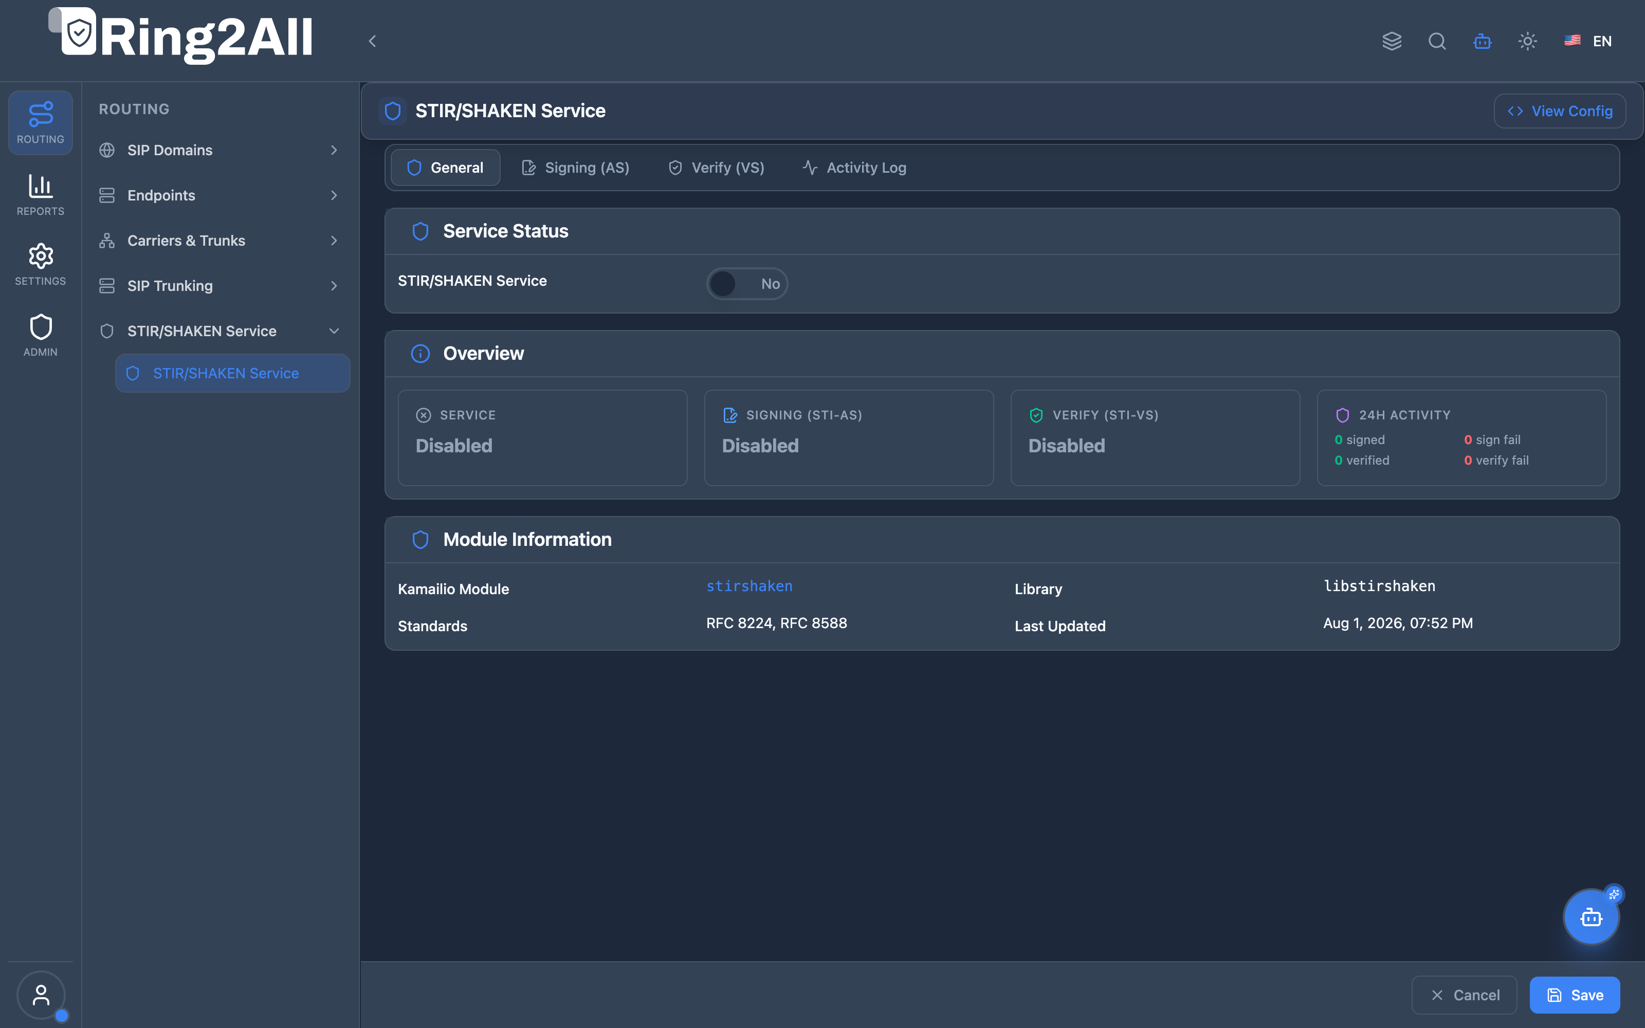Image resolution: width=1645 pixels, height=1028 pixels.
Task: Open the Settings gear section
Action: click(40, 265)
